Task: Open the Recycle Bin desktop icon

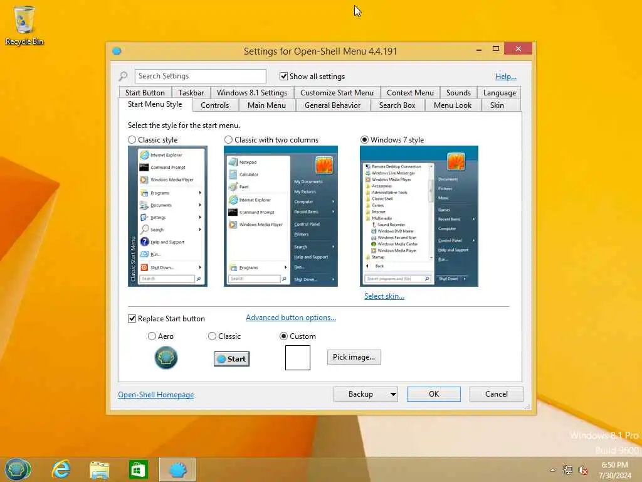Action: [x=24, y=24]
